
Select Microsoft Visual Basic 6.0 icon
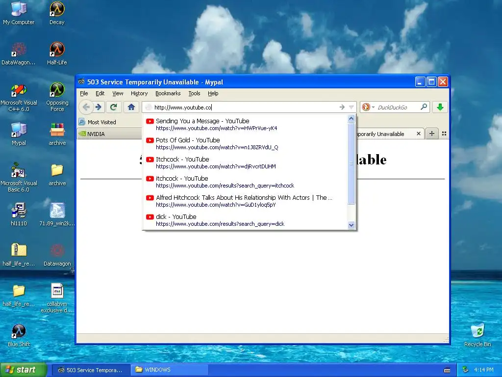point(19,178)
